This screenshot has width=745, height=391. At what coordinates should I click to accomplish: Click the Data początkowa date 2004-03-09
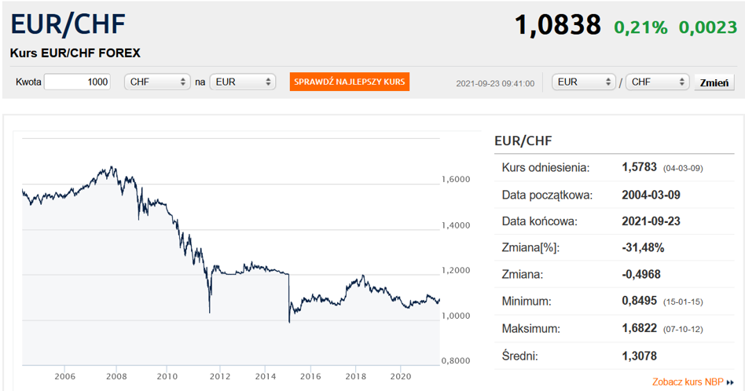[651, 195]
